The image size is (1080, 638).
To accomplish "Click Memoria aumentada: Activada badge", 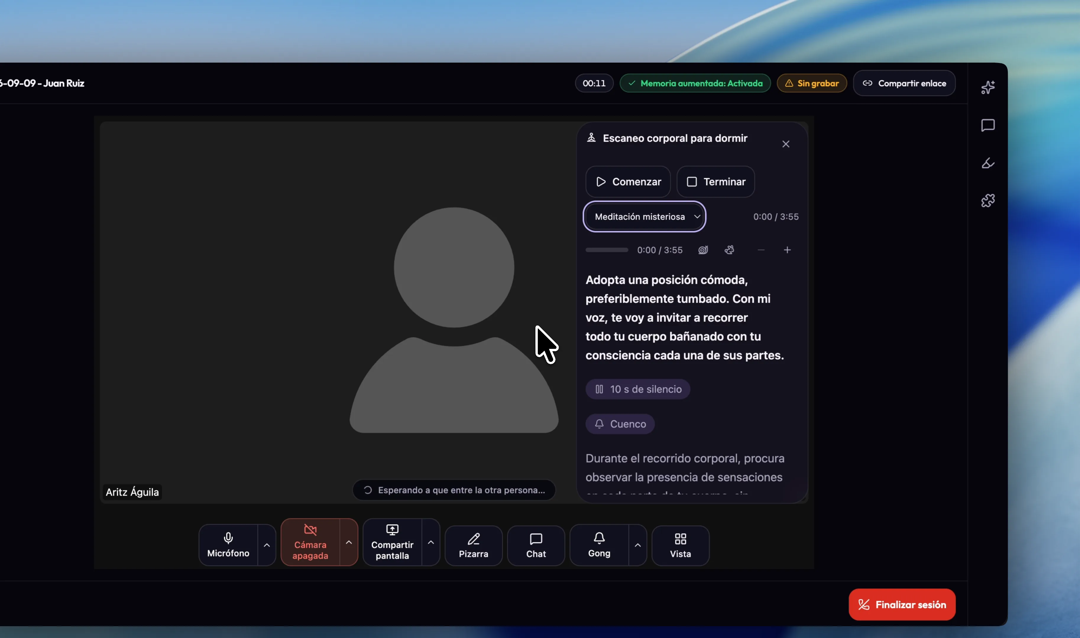I will pyautogui.click(x=695, y=83).
